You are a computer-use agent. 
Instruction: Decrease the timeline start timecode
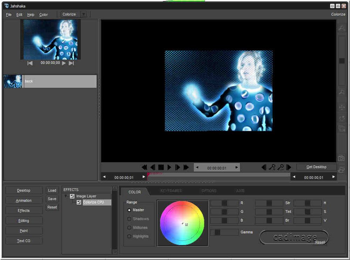(x=104, y=177)
